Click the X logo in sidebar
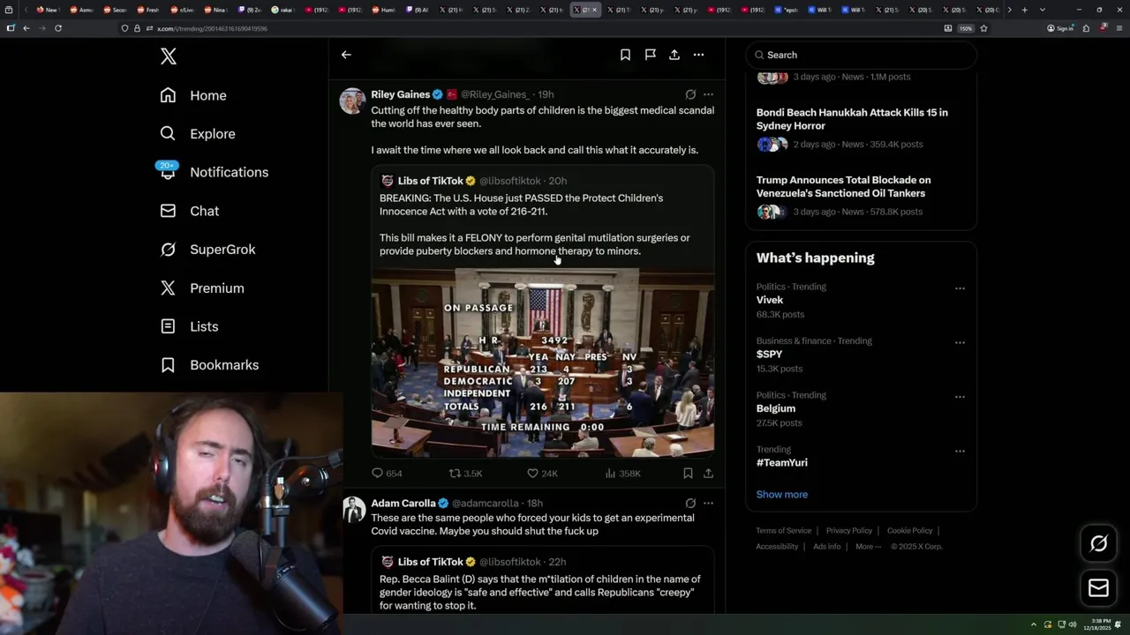Screen dimensions: 1130x635 169,56
